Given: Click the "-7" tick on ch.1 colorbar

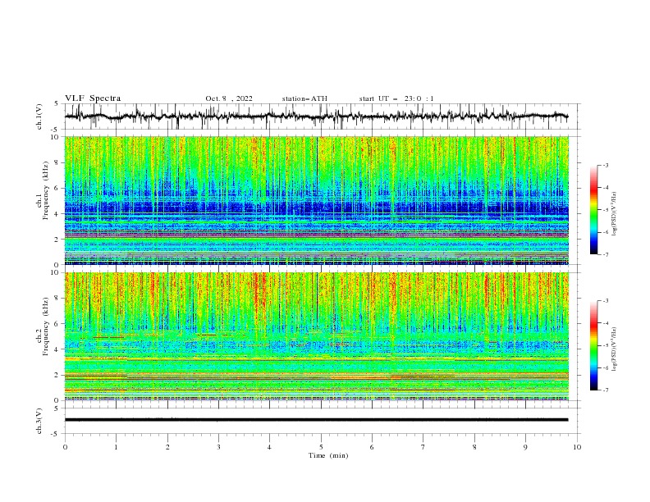Looking at the screenshot, I should pos(606,254).
